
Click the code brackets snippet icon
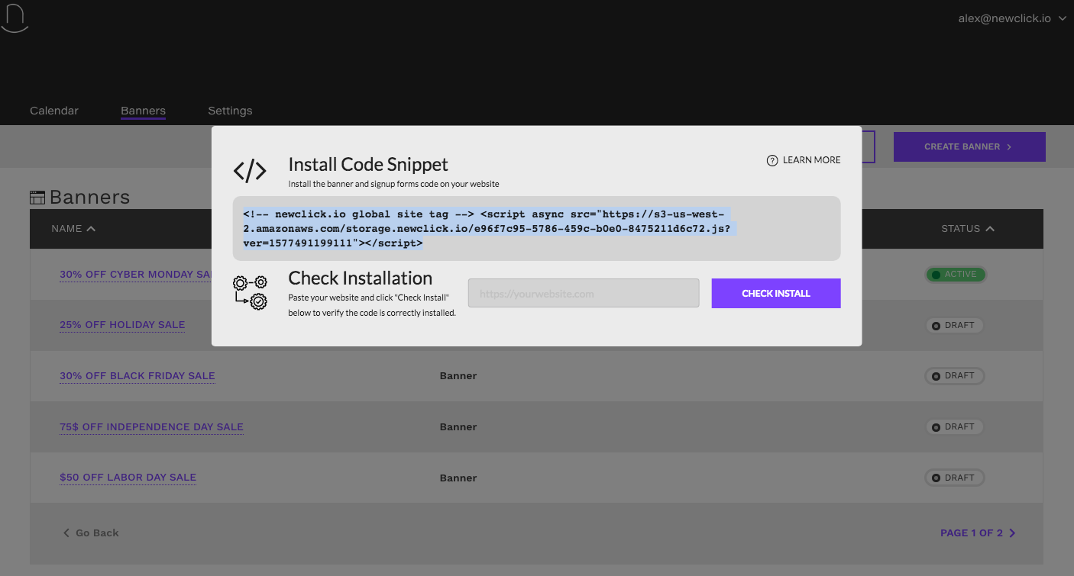coord(250,171)
